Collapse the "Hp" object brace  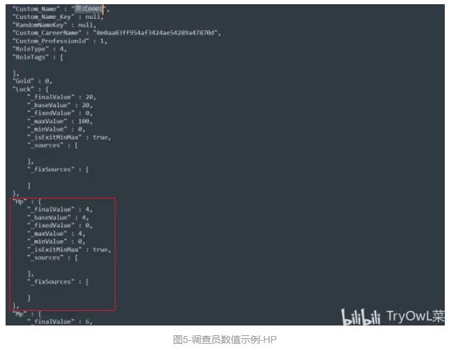coord(40,202)
